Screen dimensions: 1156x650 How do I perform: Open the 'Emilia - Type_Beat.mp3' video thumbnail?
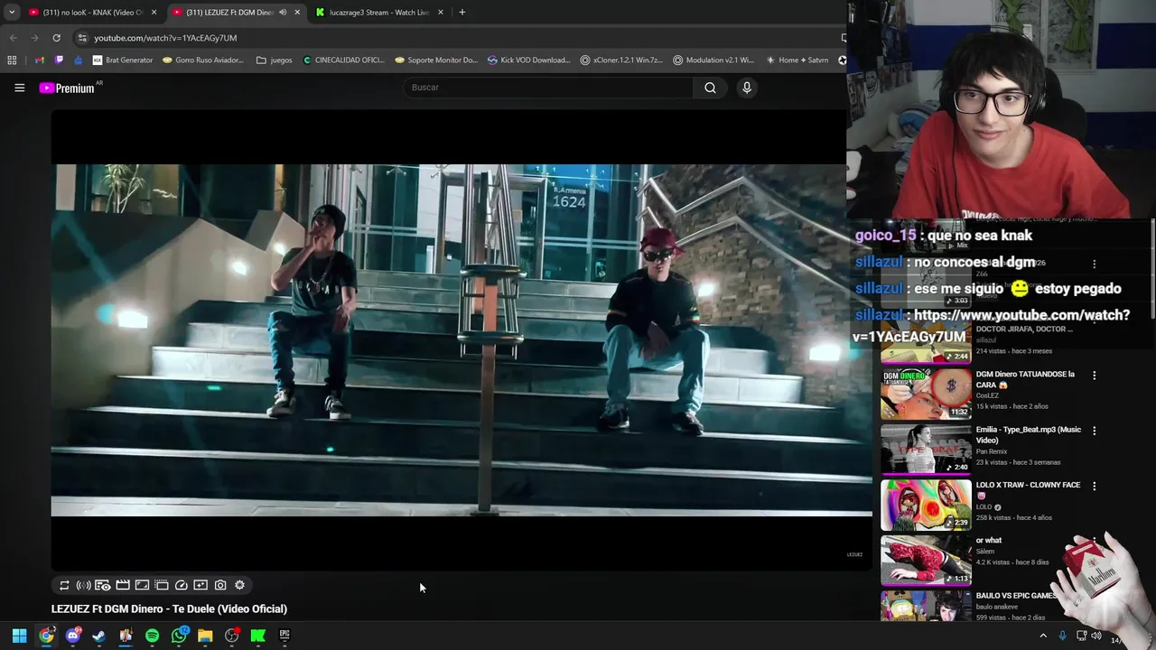point(926,449)
